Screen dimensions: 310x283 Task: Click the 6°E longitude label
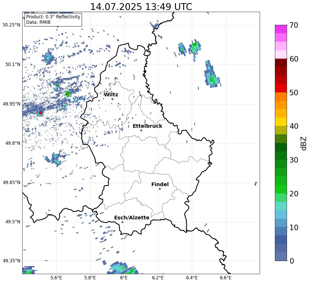[x=124, y=278]
